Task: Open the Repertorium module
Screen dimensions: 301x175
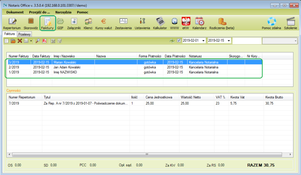Action: [12, 23]
